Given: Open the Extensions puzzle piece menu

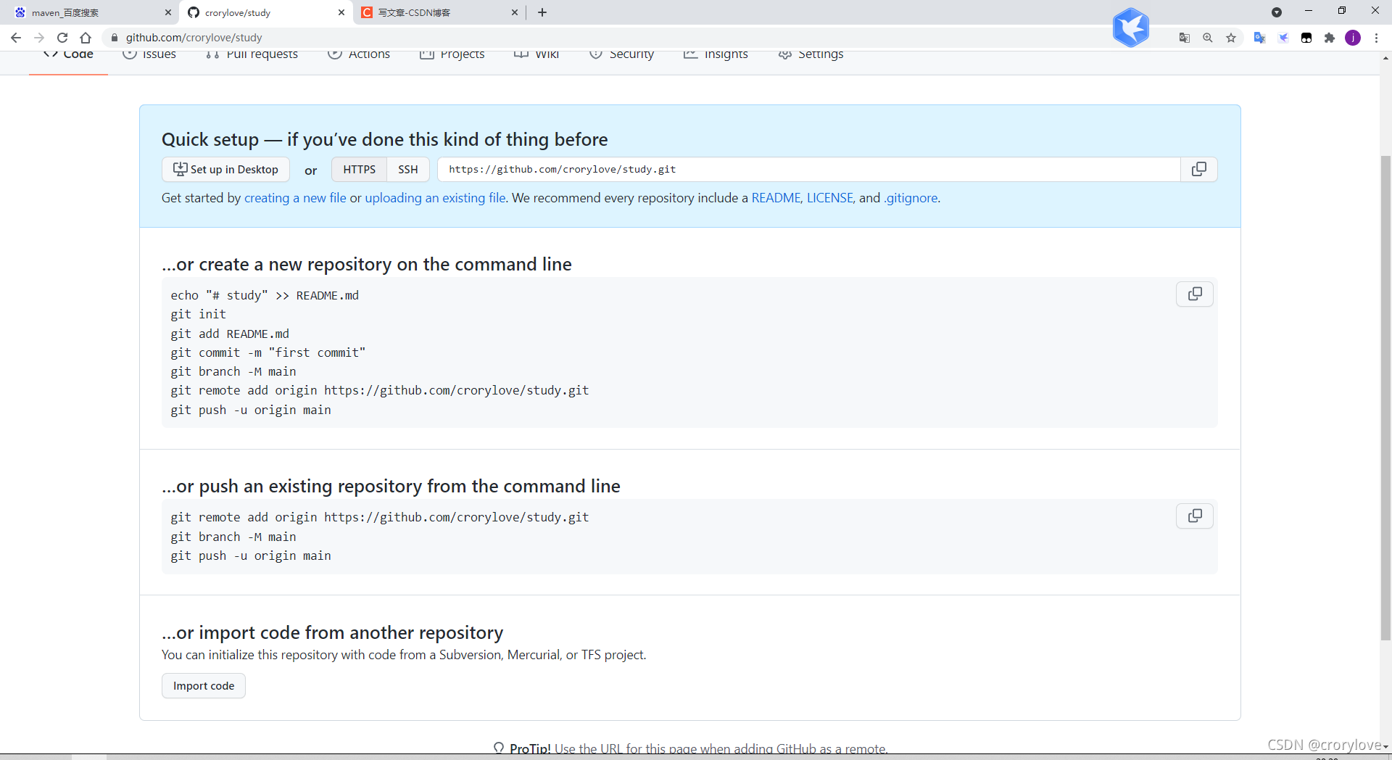Looking at the screenshot, I should click(x=1330, y=38).
